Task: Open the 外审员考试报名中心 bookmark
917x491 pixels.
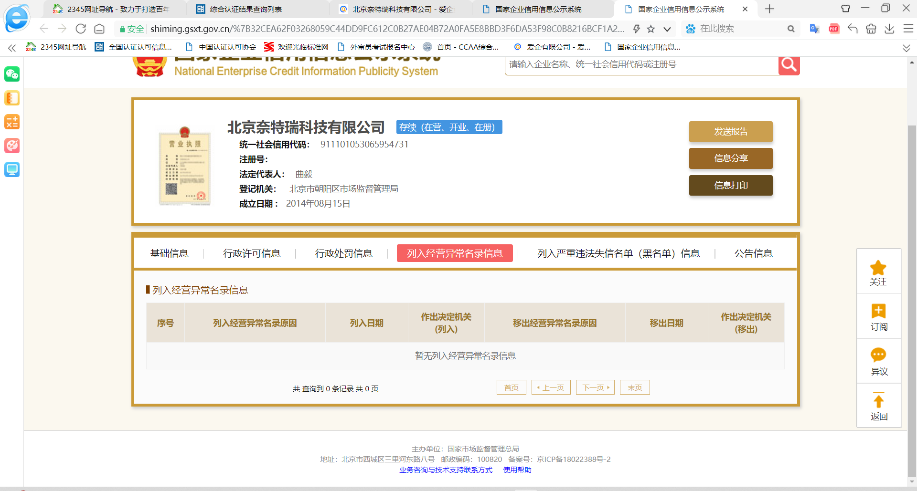Action: (x=376, y=47)
